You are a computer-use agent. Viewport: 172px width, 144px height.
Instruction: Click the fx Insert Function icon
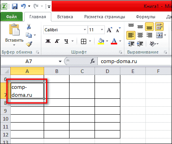tap(93, 61)
